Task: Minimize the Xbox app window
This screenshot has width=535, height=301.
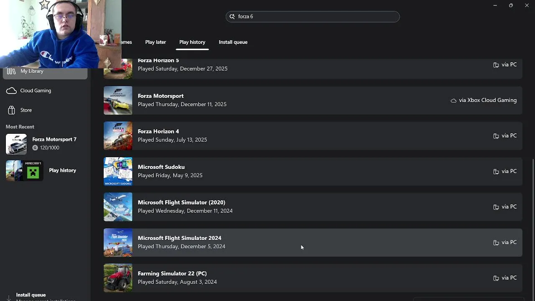Action: (495, 5)
